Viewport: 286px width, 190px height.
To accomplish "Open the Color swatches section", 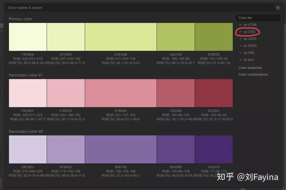I will click(x=250, y=68).
